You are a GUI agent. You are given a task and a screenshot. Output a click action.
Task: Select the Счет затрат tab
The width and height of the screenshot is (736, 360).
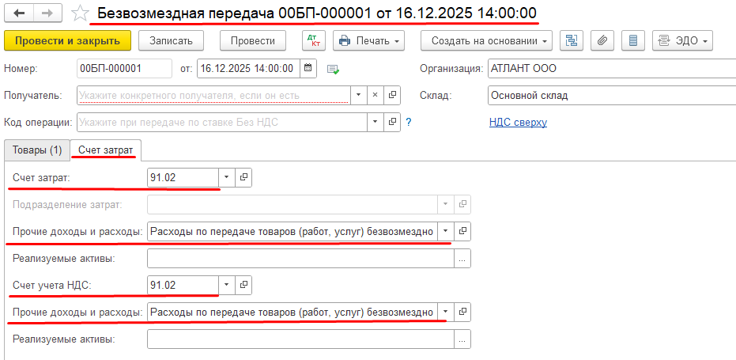point(105,150)
